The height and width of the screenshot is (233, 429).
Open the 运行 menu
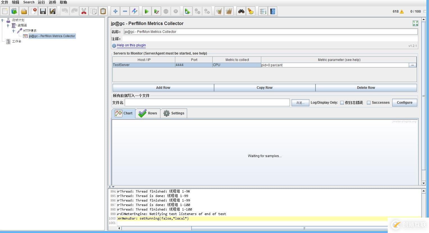click(x=41, y=2)
